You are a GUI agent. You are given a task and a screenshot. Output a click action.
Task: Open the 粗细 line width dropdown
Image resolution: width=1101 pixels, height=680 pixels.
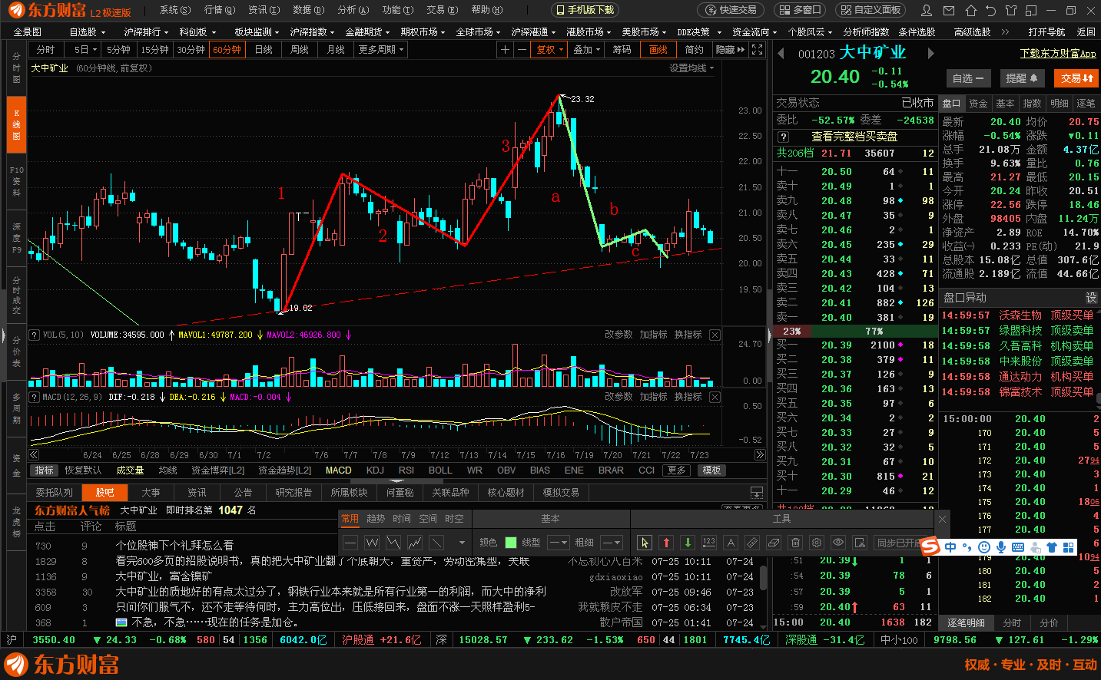[611, 543]
